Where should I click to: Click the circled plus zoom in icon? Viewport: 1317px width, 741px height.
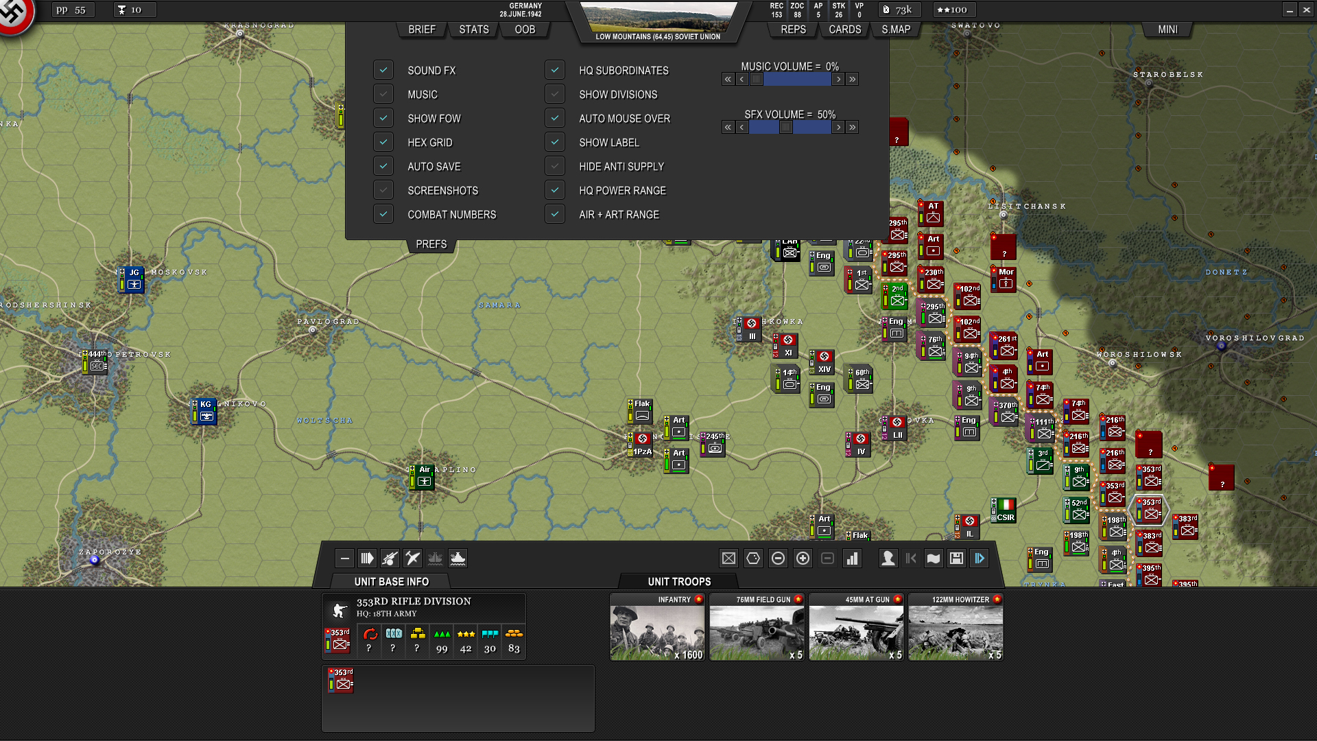(803, 558)
